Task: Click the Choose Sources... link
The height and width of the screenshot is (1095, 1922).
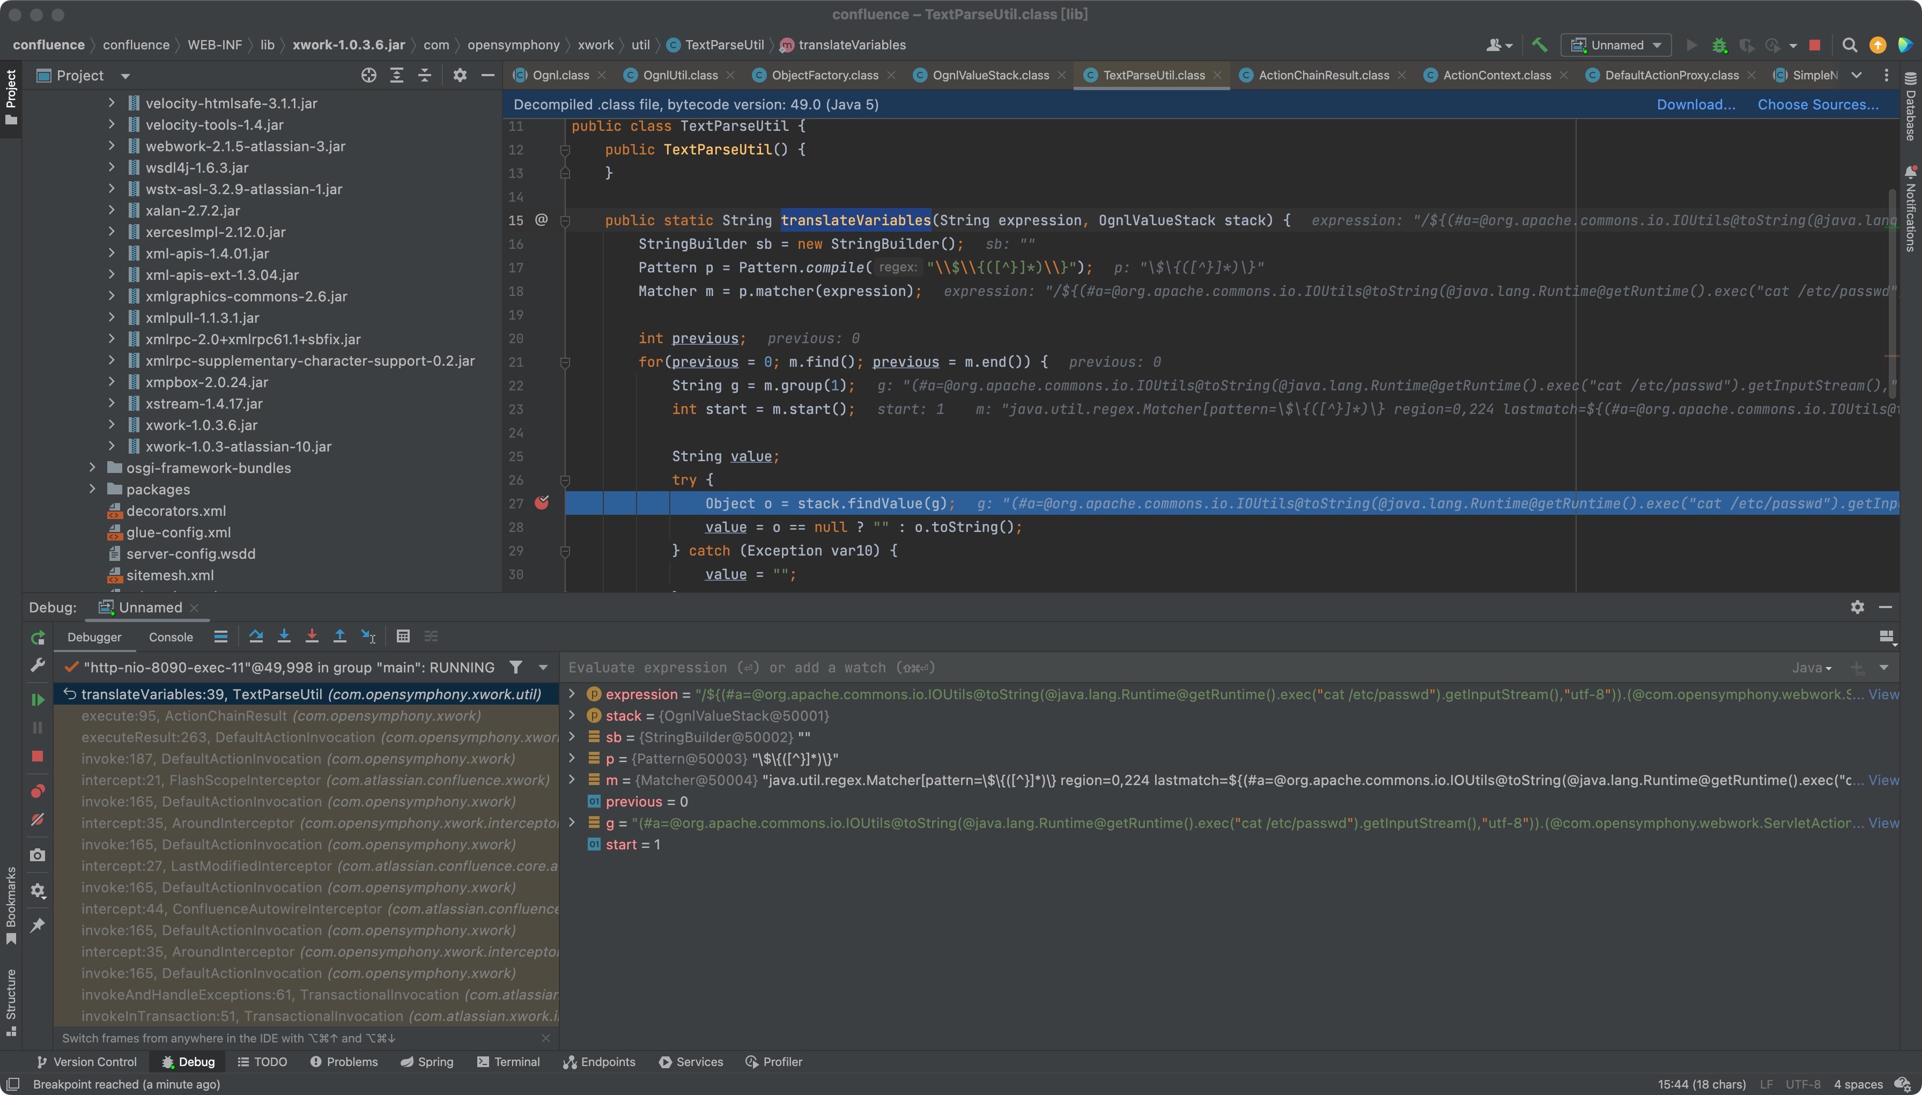Action: tap(1817, 105)
